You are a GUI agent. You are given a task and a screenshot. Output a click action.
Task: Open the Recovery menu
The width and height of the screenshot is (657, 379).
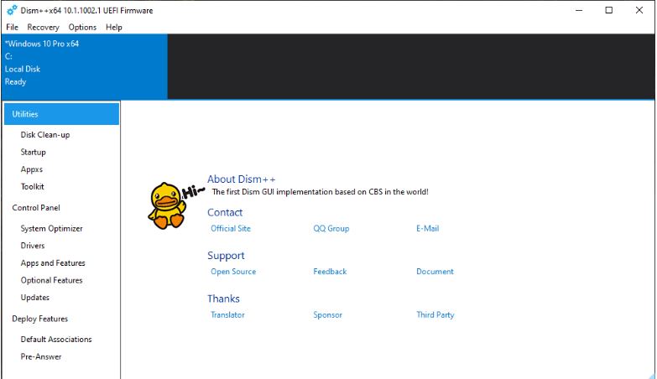[x=43, y=27]
